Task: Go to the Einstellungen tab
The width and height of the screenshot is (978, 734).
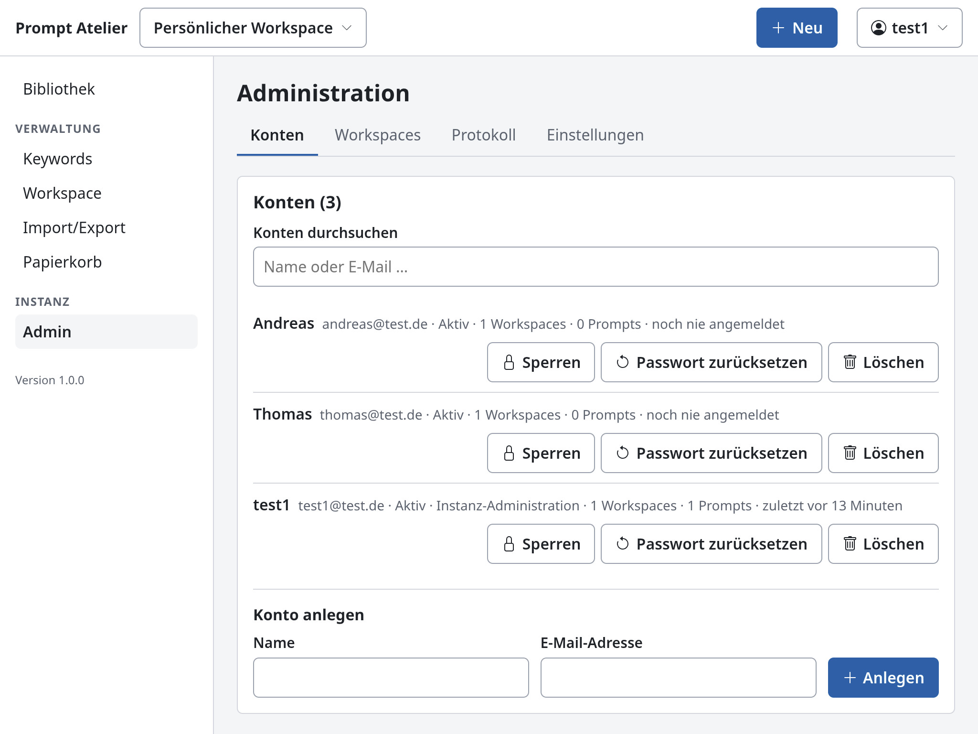Action: [x=595, y=135]
